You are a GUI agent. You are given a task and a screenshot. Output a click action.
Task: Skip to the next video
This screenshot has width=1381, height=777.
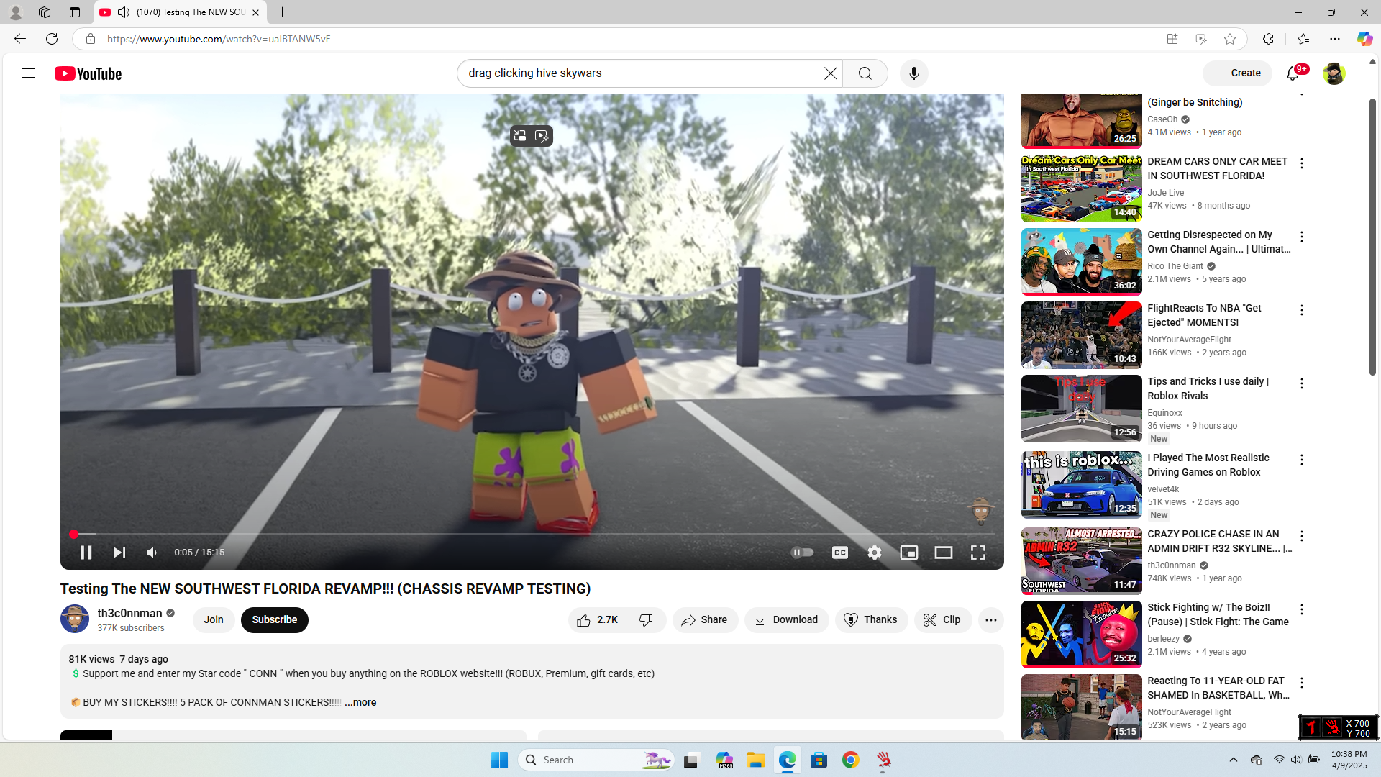(119, 553)
